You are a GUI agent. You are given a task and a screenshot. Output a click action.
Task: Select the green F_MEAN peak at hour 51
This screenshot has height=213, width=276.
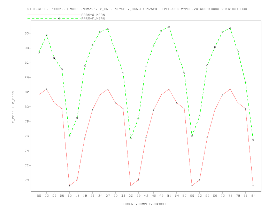tap(169, 27)
